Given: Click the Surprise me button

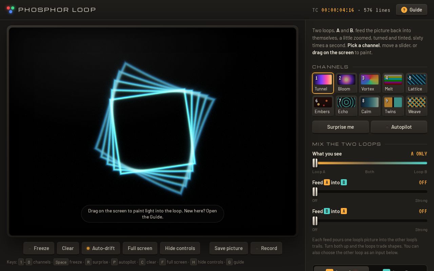Looking at the screenshot, I should [x=340, y=127].
